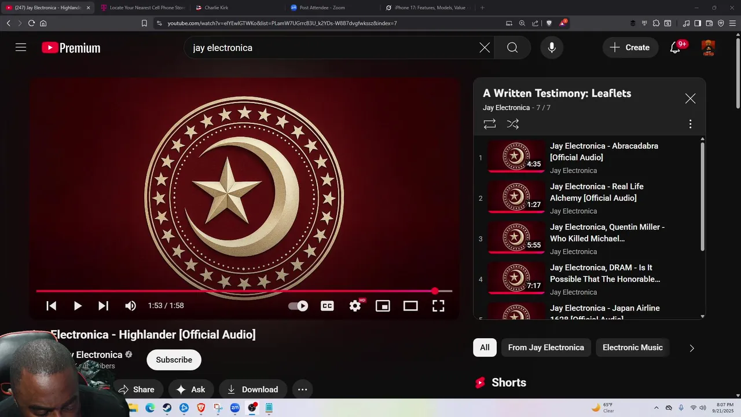Open the Brave playlist music note icon
741x417 pixels.
point(686,23)
